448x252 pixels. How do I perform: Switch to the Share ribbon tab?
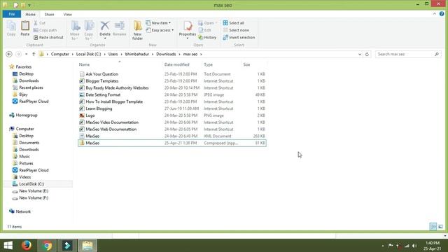pos(49,14)
